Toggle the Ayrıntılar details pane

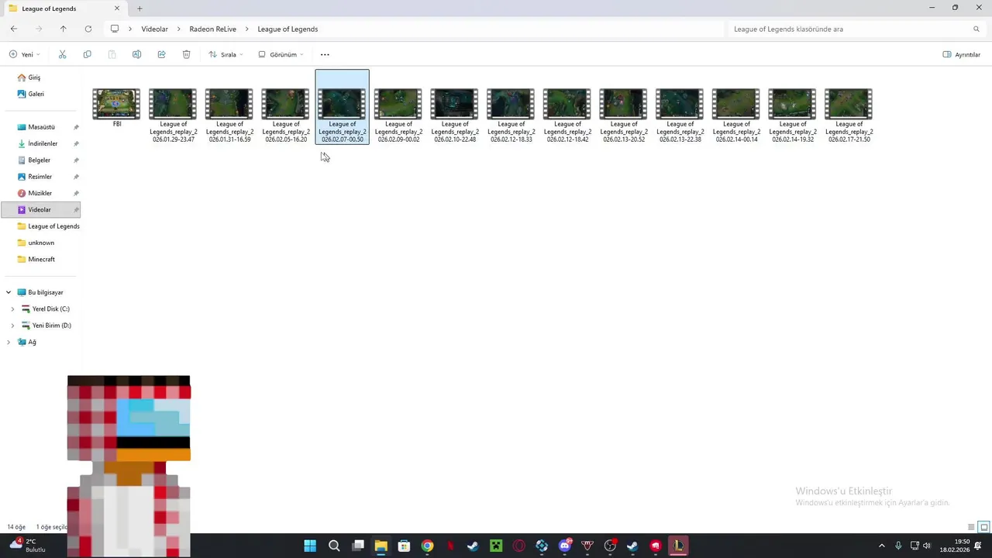pyautogui.click(x=961, y=54)
